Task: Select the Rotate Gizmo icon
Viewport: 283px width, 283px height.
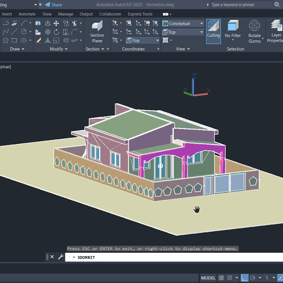Action: (x=254, y=31)
